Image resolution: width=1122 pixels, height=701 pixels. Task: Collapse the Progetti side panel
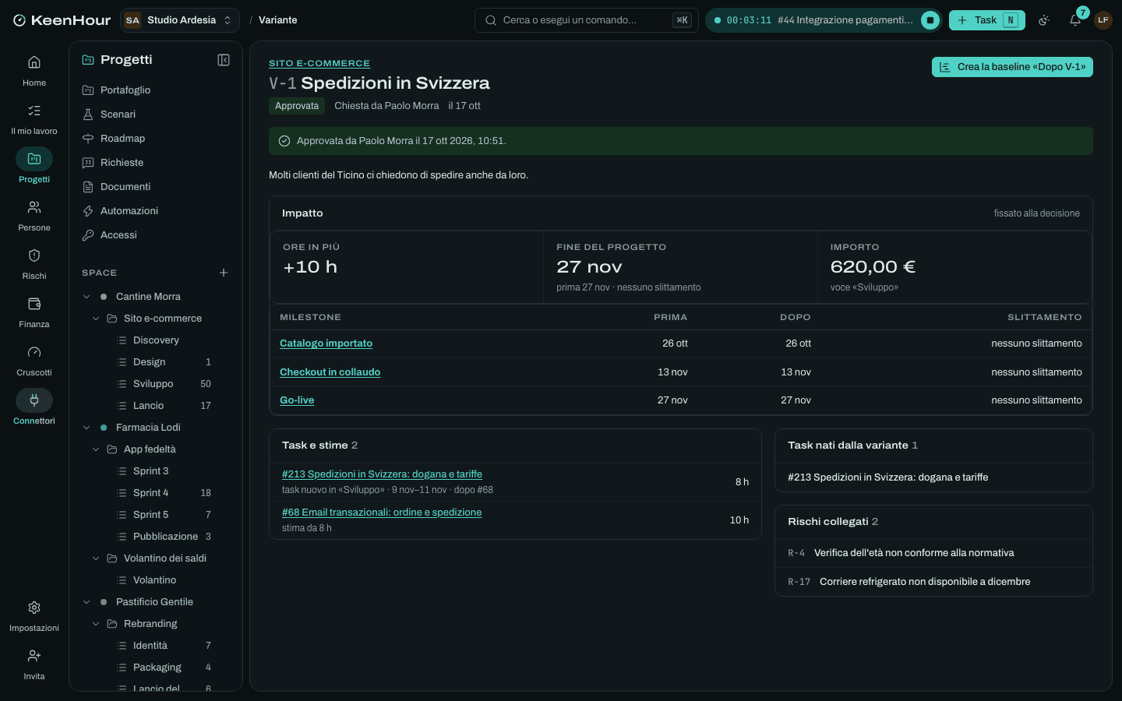(x=224, y=60)
